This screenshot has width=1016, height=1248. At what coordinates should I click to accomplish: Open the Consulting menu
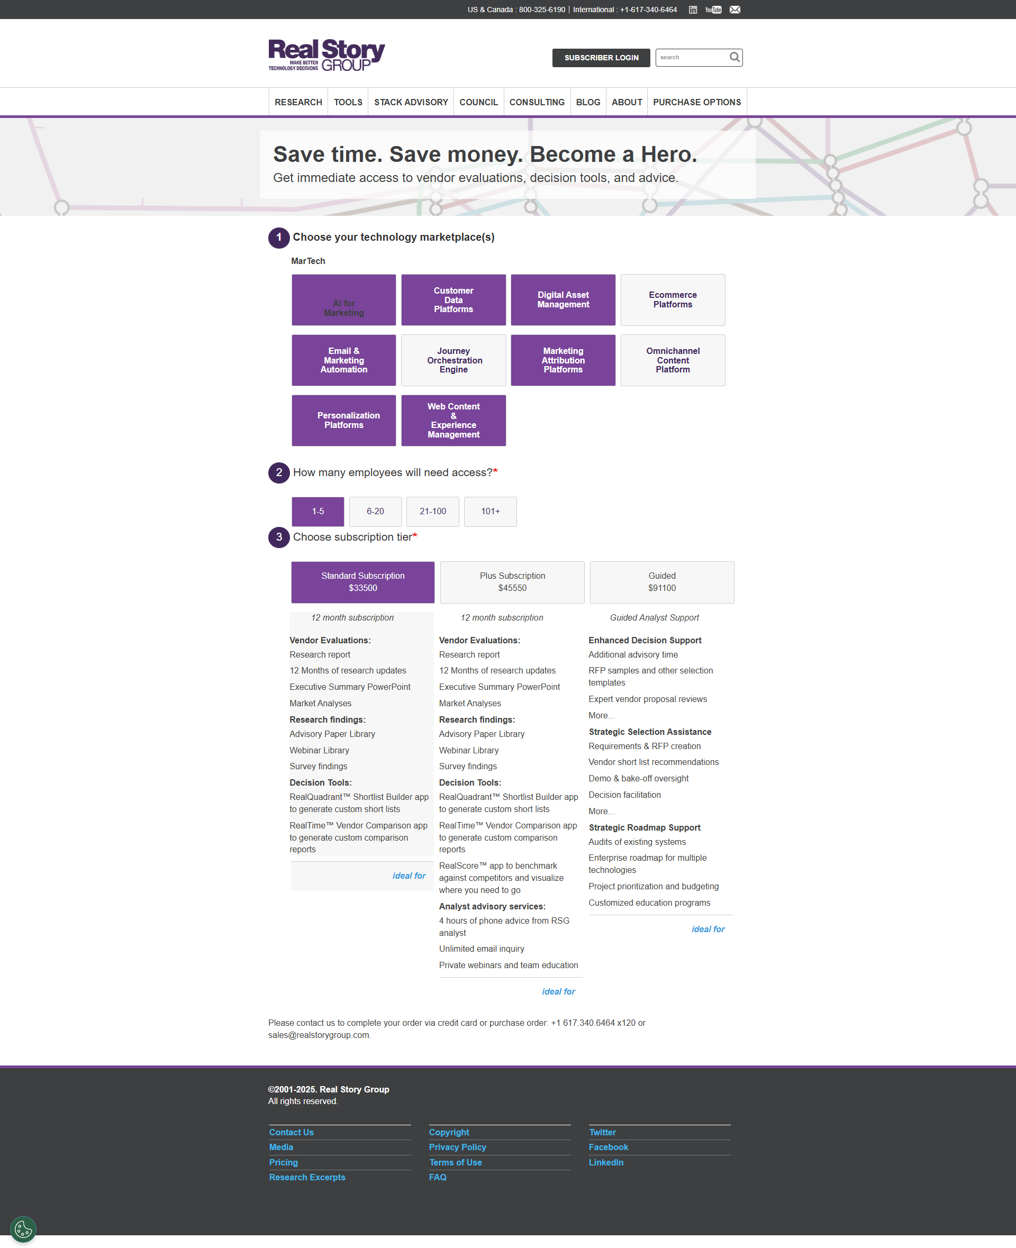(x=537, y=102)
